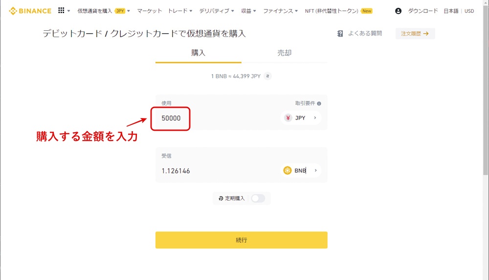Click the FAQ help icon
Image resolution: width=489 pixels, height=280 pixels.
tap(340, 34)
